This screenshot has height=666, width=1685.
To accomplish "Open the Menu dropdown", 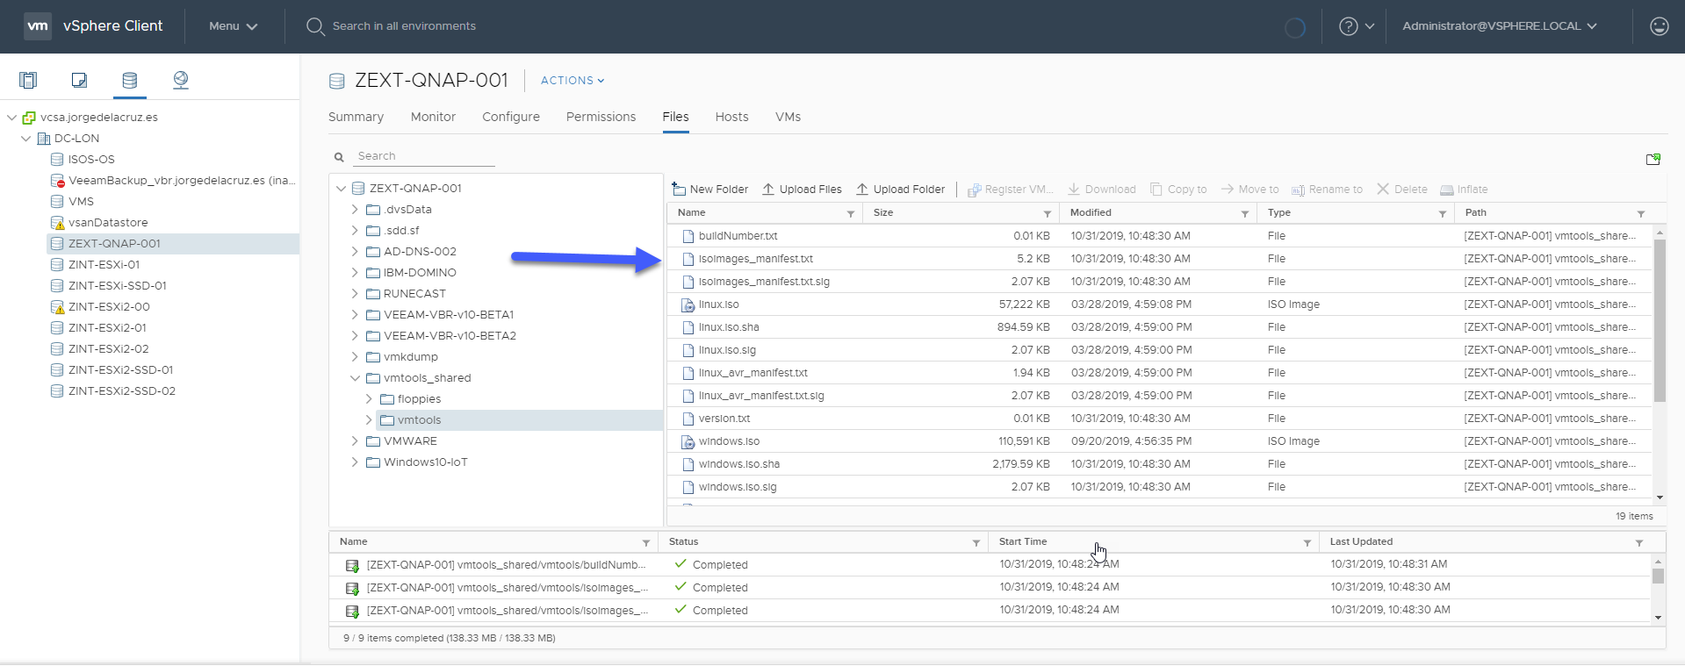I will [x=233, y=26].
